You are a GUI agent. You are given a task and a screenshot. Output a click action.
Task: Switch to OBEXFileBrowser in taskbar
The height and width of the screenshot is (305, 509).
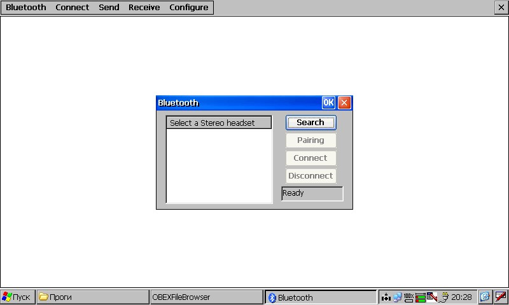tap(207, 297)
